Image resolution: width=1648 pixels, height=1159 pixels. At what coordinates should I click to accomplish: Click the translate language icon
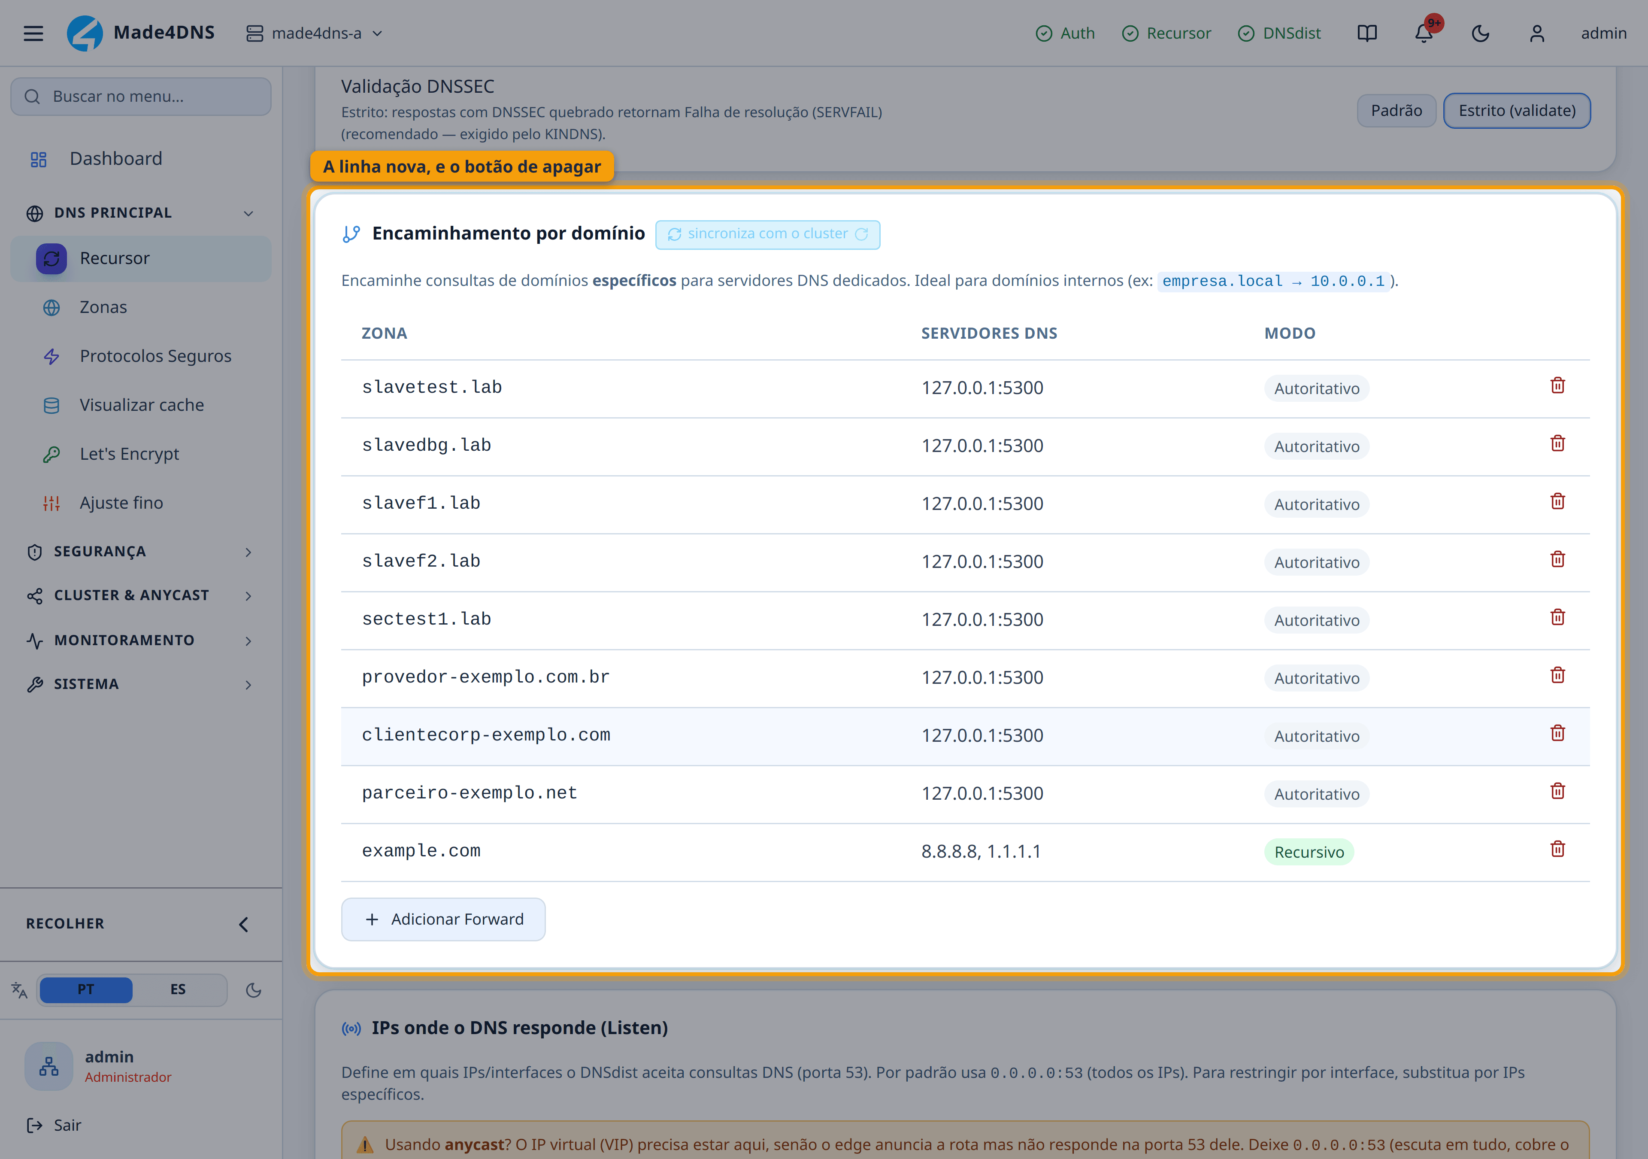coord(19,990)
